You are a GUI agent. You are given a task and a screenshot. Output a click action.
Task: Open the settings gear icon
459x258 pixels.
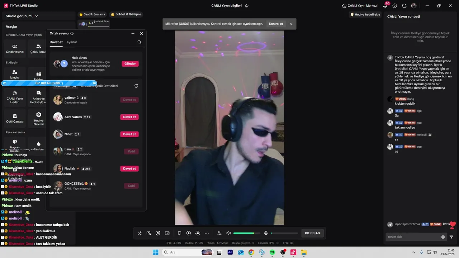click(x=404, y=6)
